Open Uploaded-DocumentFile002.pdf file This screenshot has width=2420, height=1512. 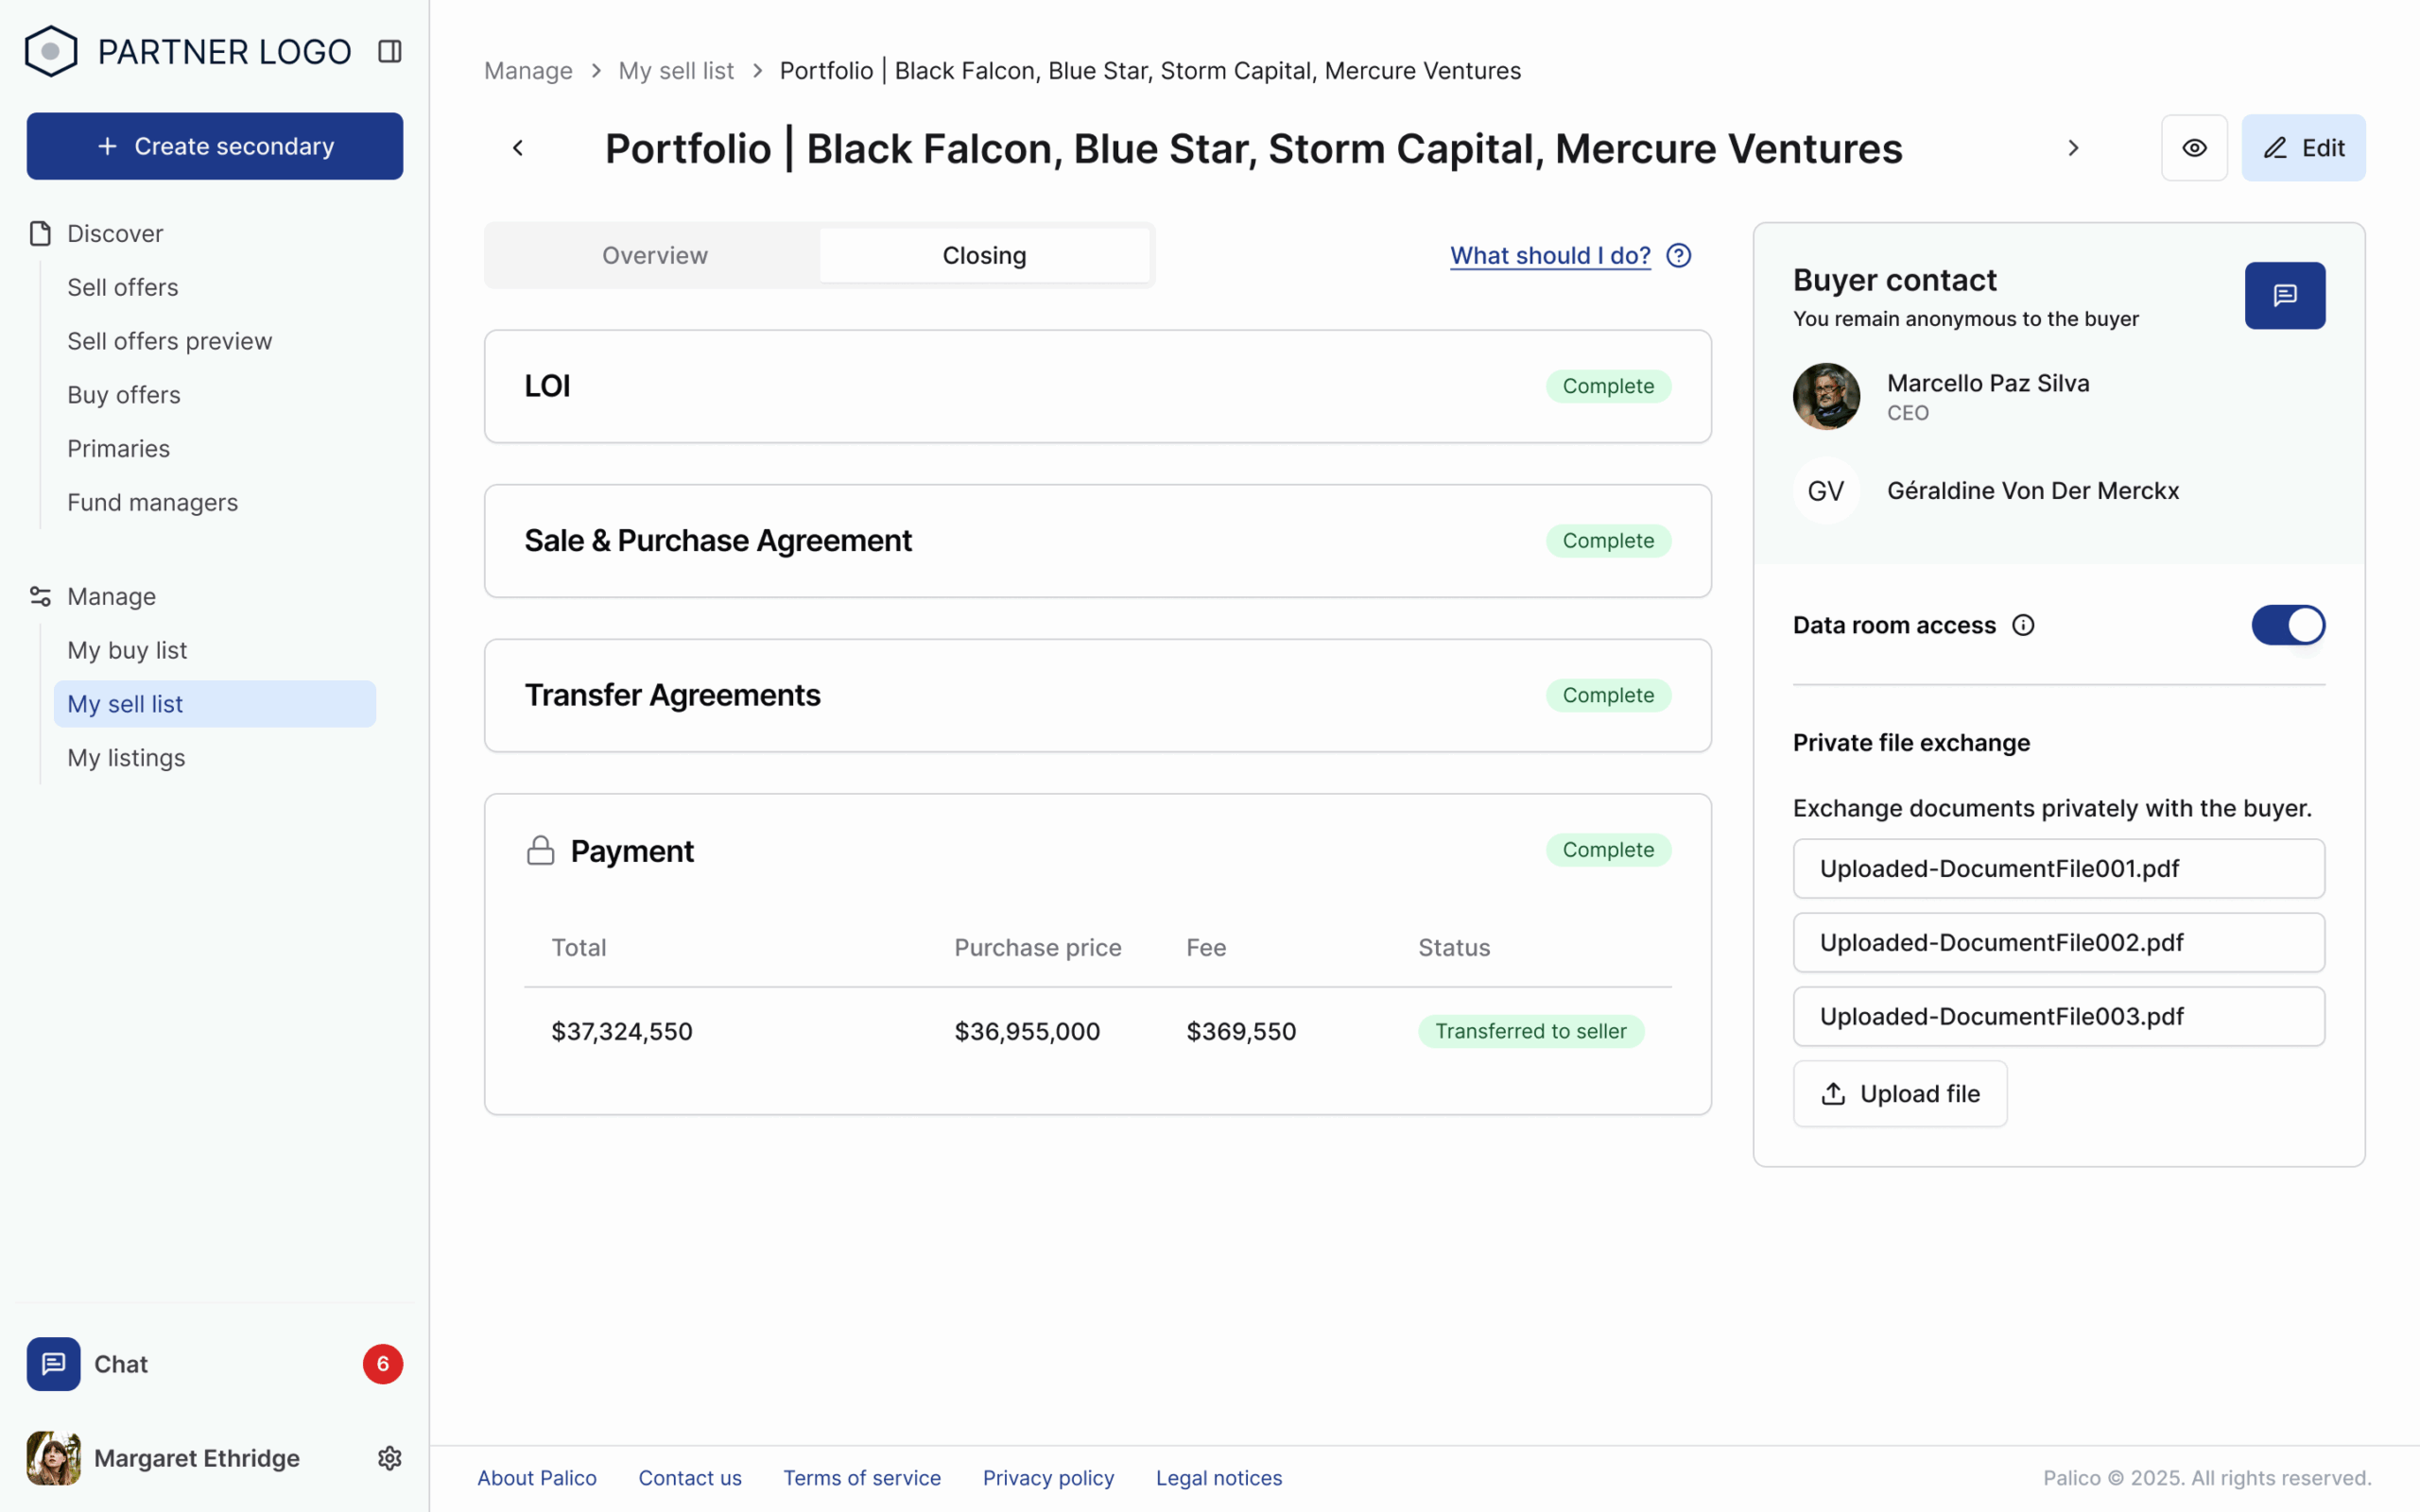(x=2058, y=942)
